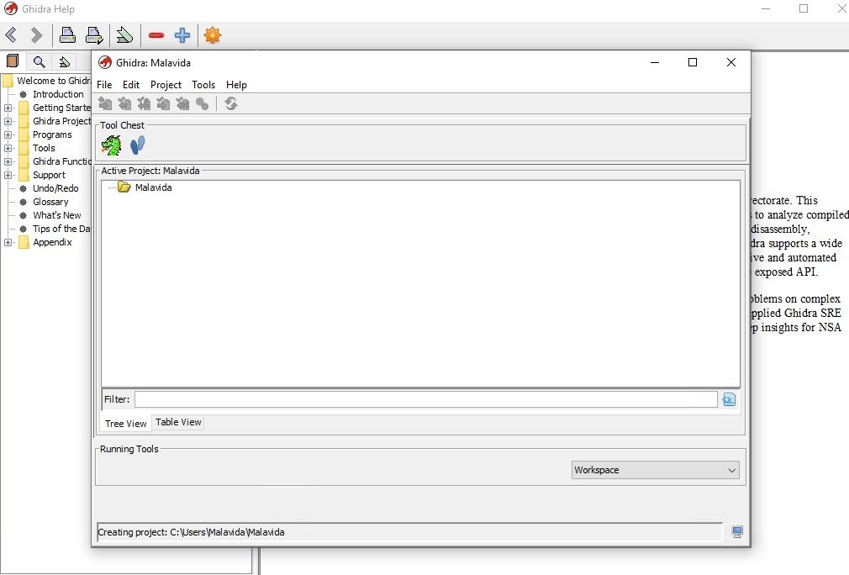Expand the Programs help node

pos(8,135)
